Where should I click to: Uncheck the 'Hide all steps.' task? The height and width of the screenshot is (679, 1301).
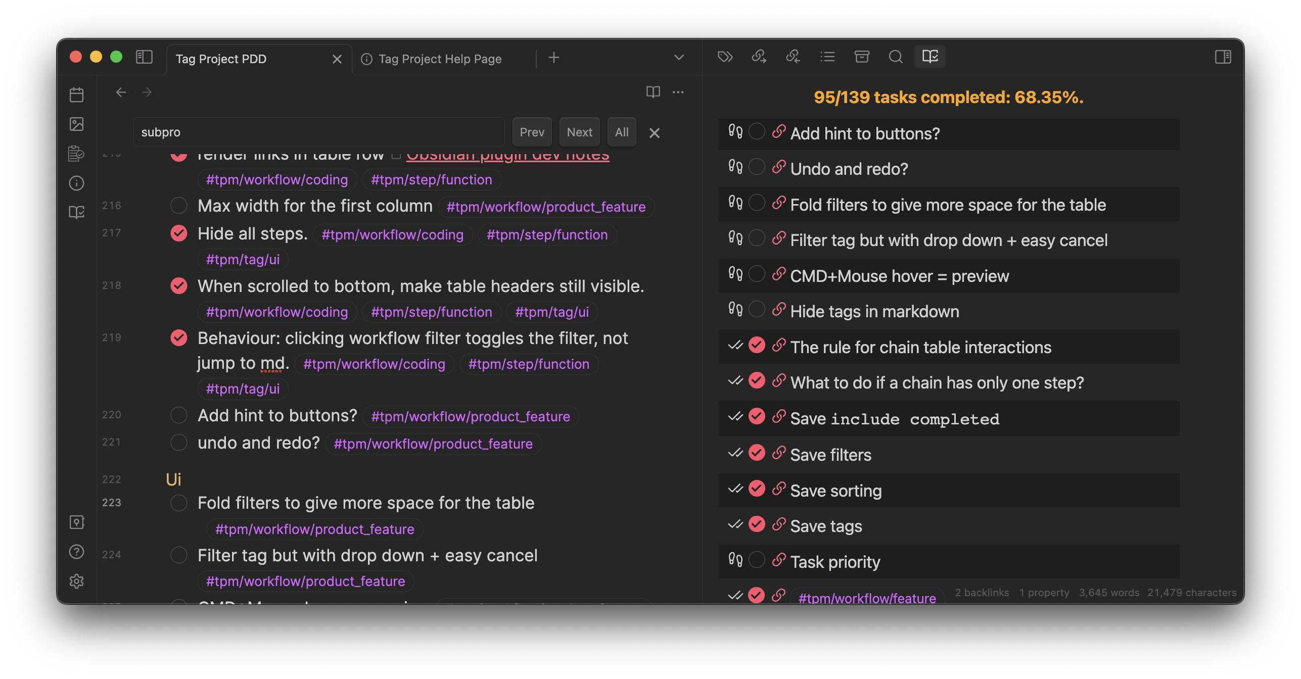pyautogui.click(x=178, y=233)
